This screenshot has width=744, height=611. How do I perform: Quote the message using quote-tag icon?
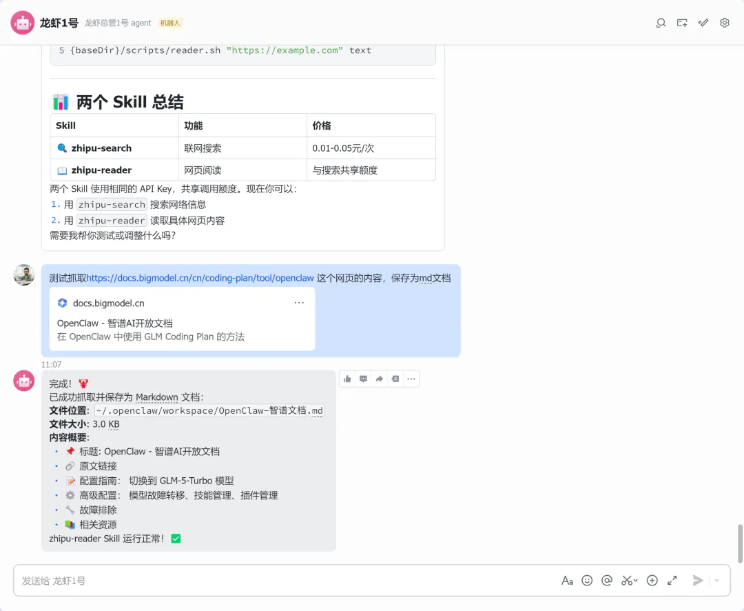point(395,379)
